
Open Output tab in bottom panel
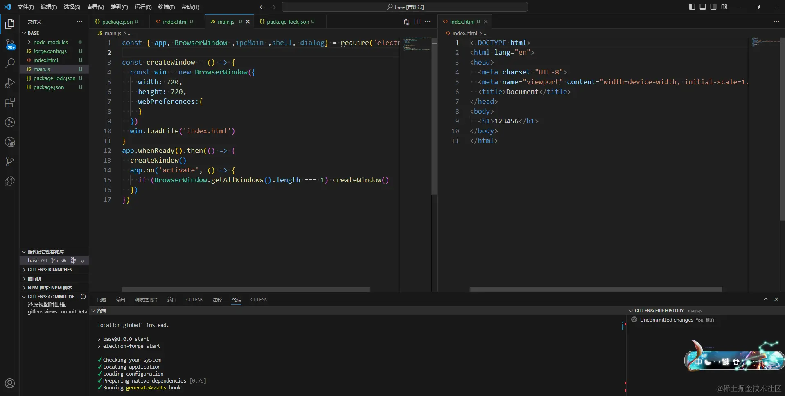point(120,300)
